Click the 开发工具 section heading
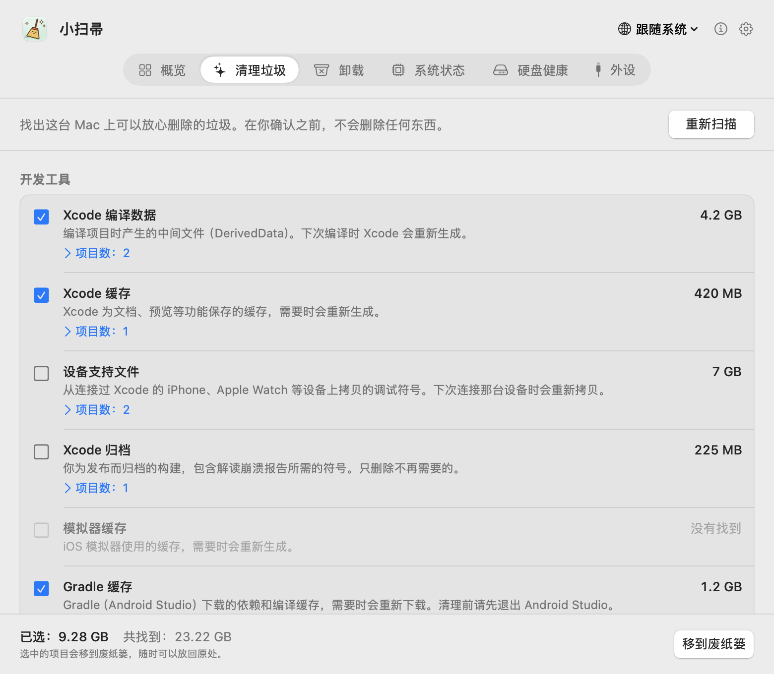 (x=45, y=179)
